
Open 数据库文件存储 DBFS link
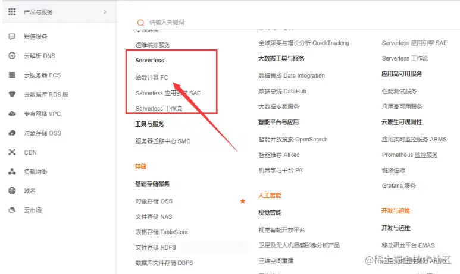pos(164,263)
